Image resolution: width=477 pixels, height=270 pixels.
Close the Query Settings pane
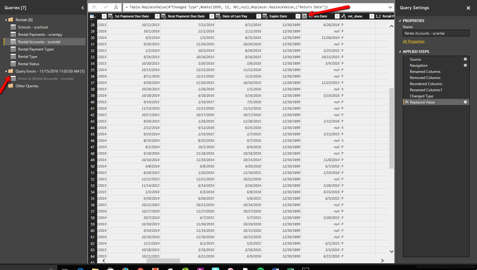point(468,8)
